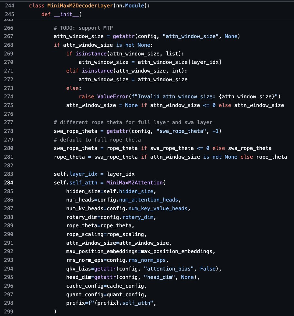Click rms_norm_eps config attribute
Image resolution: width=294 pixels, height=316 pixels.
pyautogui.click(x=147, y=260)
